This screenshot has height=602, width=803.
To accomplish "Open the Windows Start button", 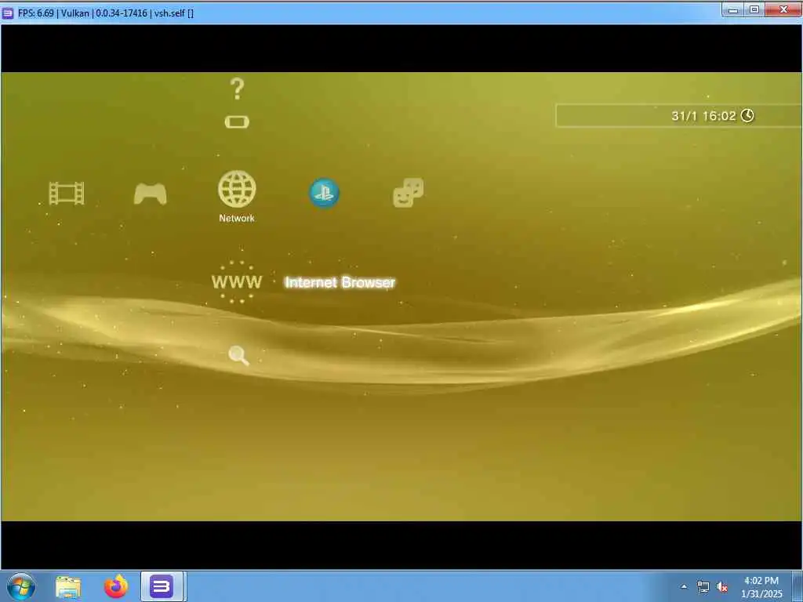I will pyautogui.click(x=21, y=586).
